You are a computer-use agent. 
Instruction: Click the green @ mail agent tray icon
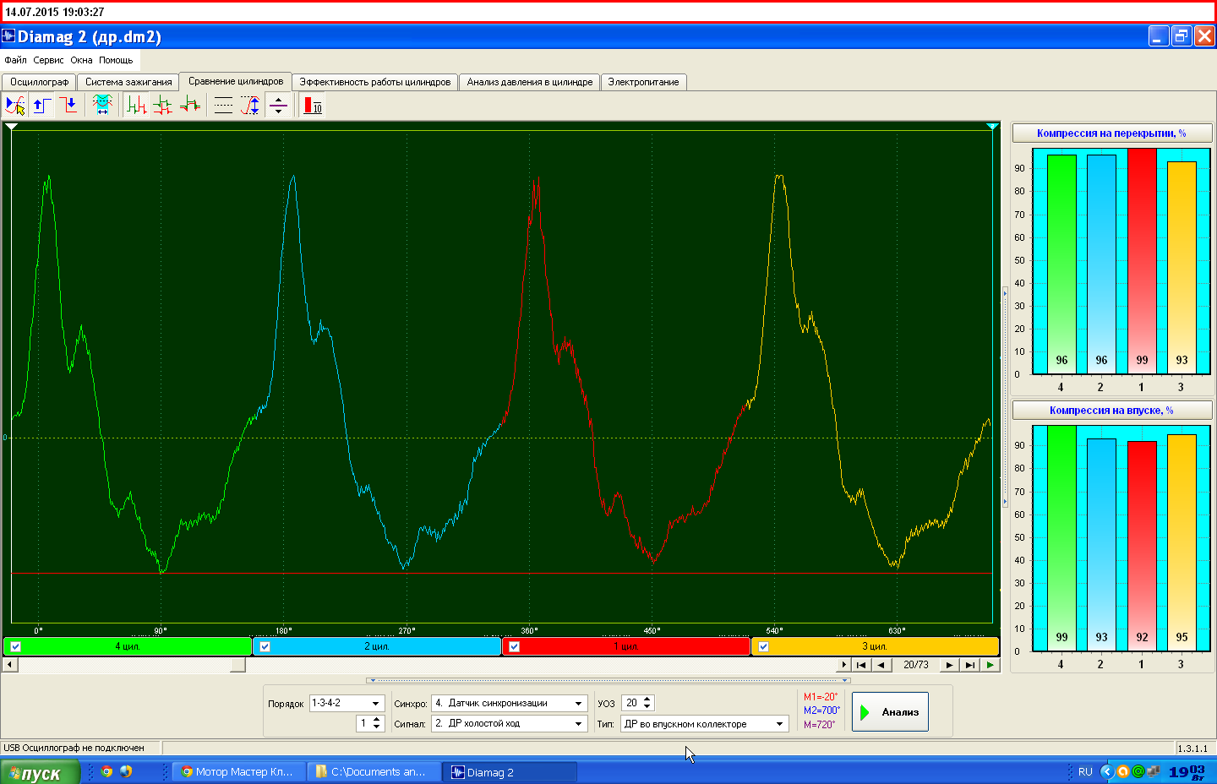1138,771
